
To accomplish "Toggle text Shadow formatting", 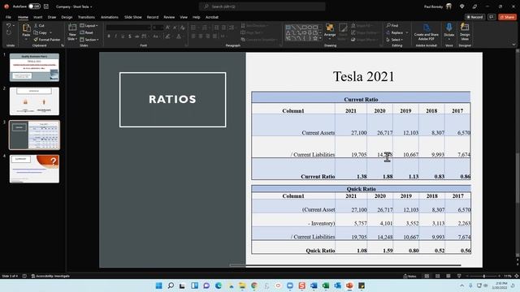I will (130, 36).
